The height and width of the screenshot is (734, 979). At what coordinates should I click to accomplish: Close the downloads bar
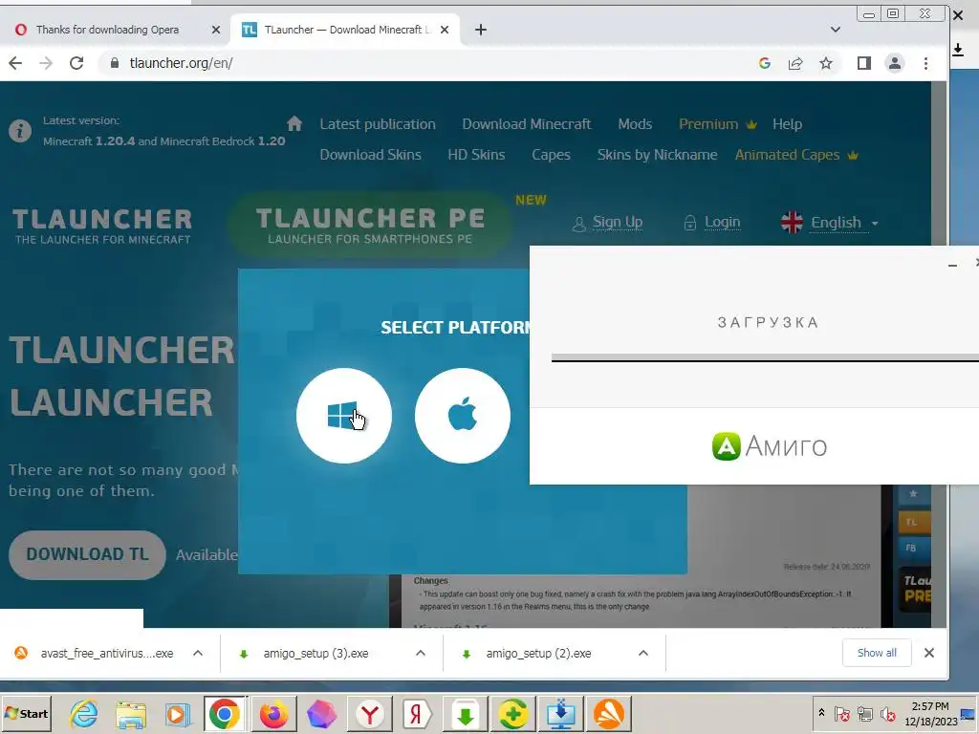(929, 653)
